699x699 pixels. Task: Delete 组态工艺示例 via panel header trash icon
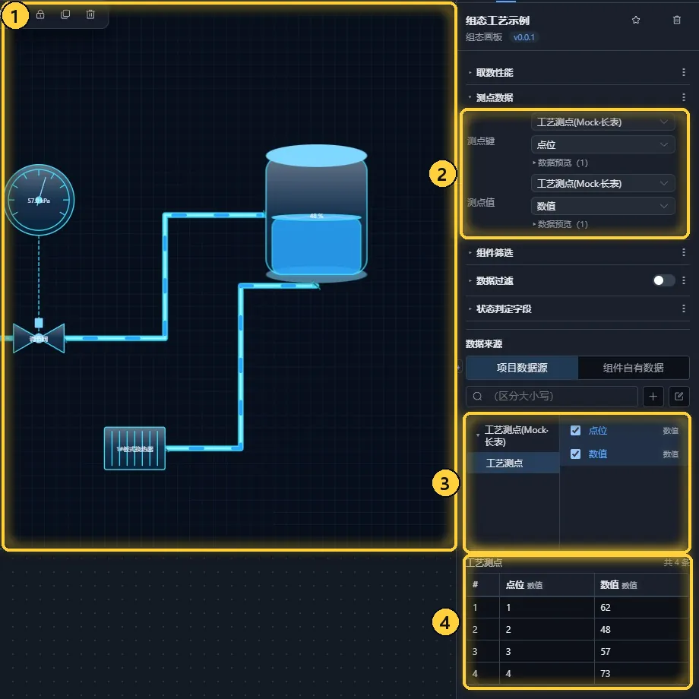[x=677, y=20]
